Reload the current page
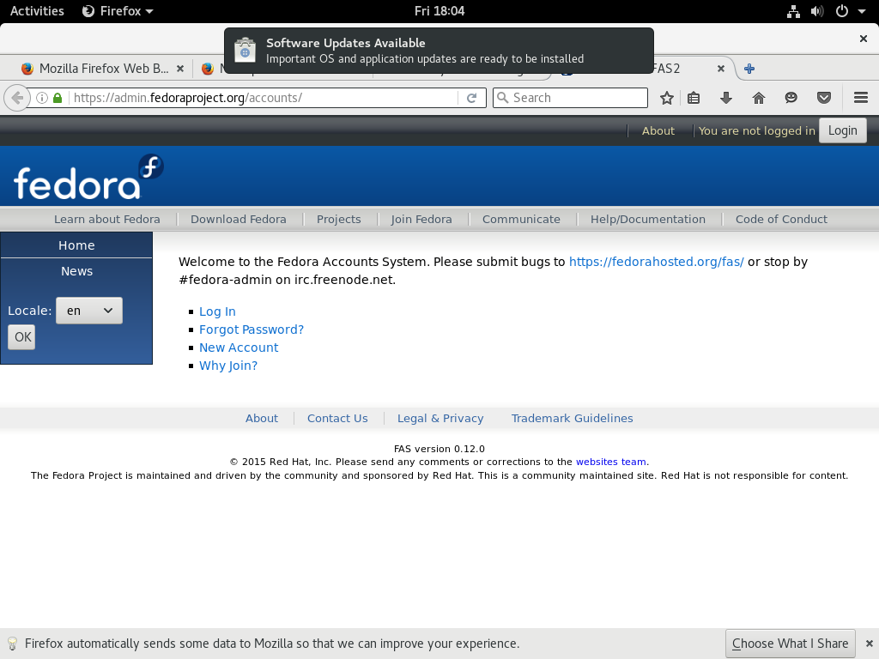This screenshot has width=879, height=659. click(x=471, y=98)
